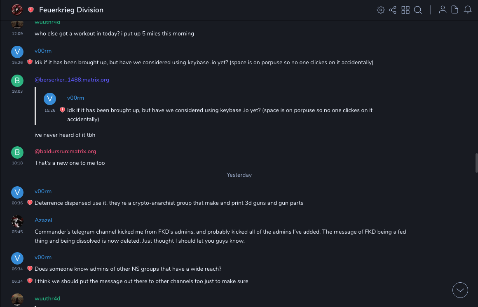Open the notifications bell icon
The width and height of the screenshot is (478, 307).
[468, 10]
